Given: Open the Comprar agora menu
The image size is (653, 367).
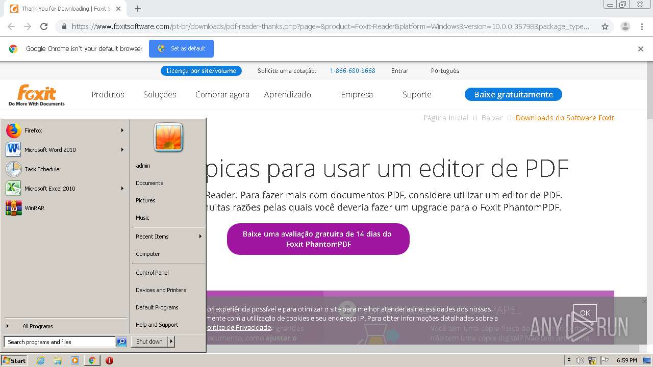Looking at the screenshot, I should [222, 94].
